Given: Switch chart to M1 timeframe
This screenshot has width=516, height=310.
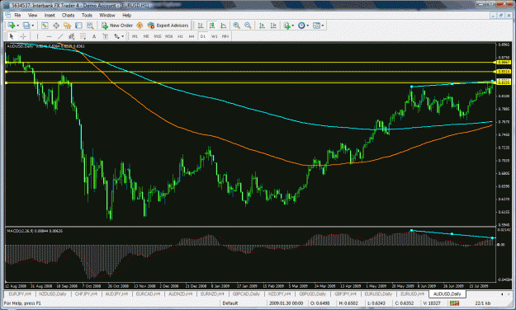Looking at the screenshot, I should click(x=135, y=36).
